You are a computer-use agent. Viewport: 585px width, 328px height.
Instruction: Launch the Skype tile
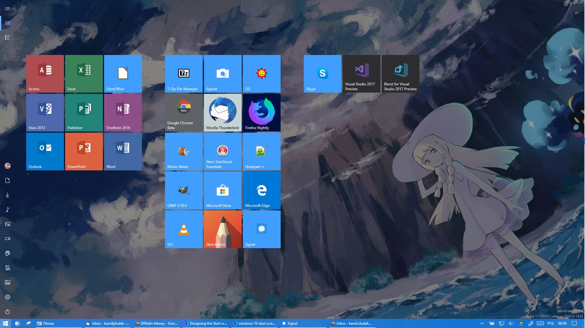pyautogui.click(x=322, y=74)
